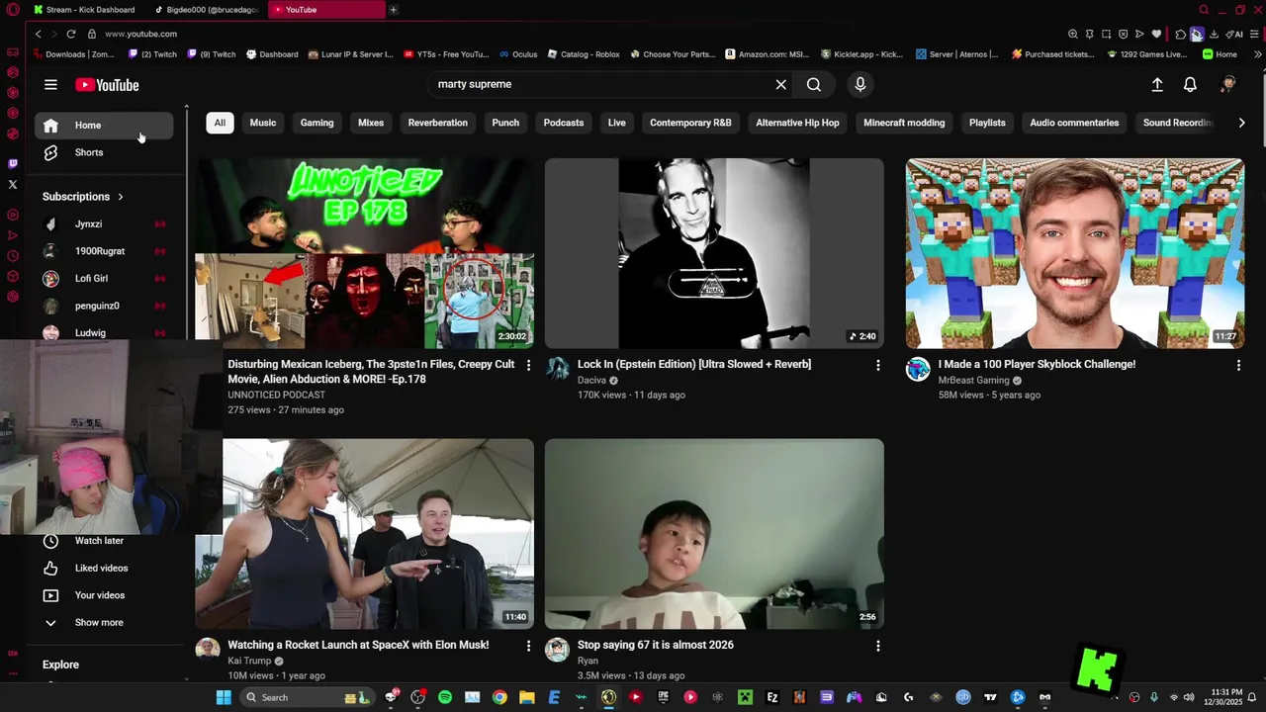
Task: Show more bookmarks with the double chevron
Action: point(1257,54)
